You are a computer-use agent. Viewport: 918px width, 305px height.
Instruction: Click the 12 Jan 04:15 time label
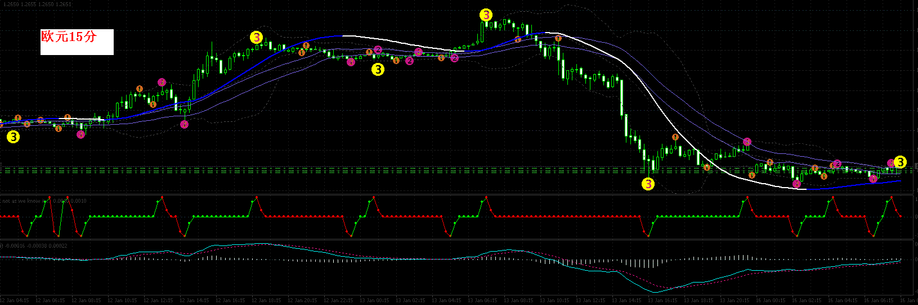tap(14, 301)
